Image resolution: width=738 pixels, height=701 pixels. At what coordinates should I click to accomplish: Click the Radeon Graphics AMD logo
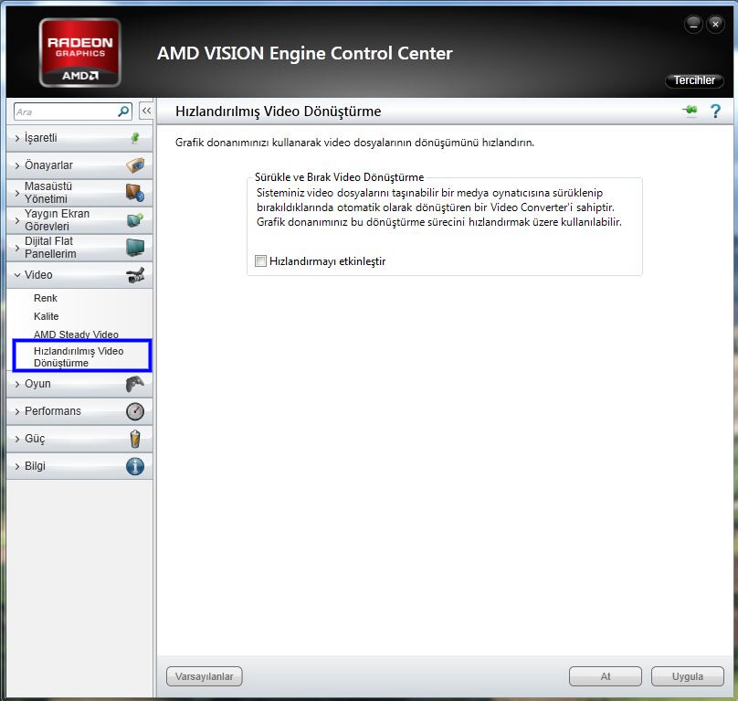click(x=80, y=53)
